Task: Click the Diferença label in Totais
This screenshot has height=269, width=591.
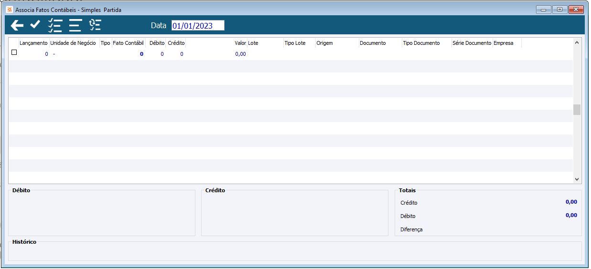Action: 411,229
